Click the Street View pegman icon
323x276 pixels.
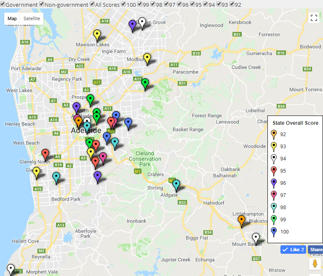(314, 264)
